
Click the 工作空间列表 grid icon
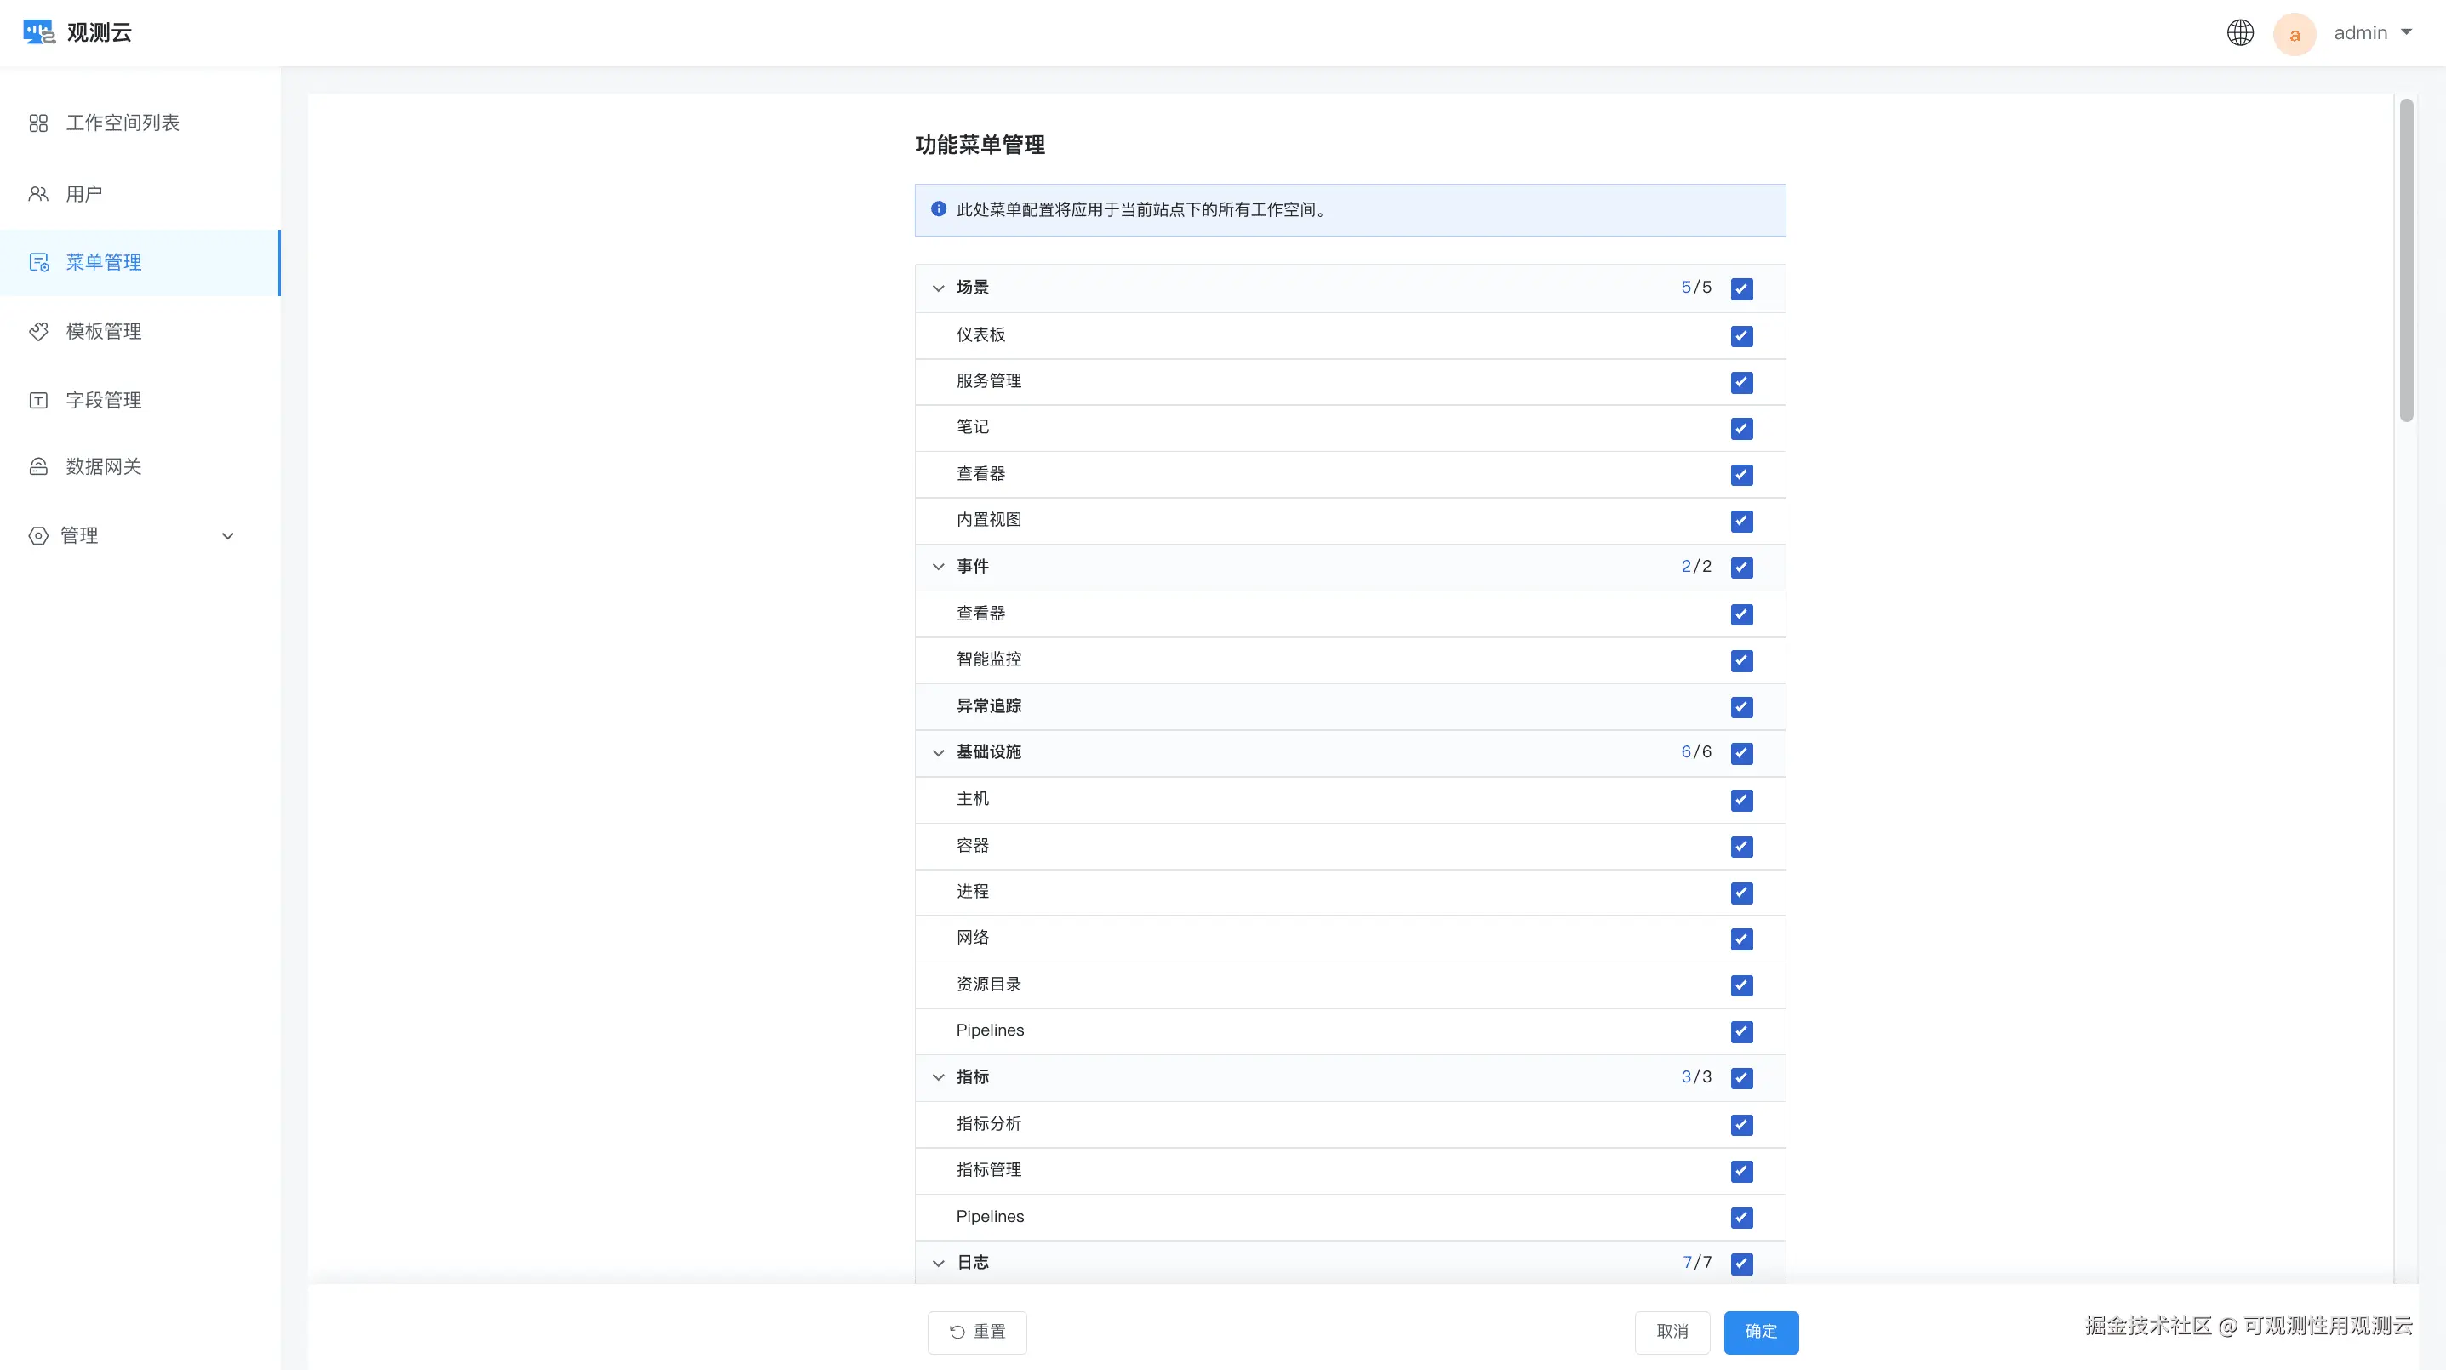click(x=38, y=123)
